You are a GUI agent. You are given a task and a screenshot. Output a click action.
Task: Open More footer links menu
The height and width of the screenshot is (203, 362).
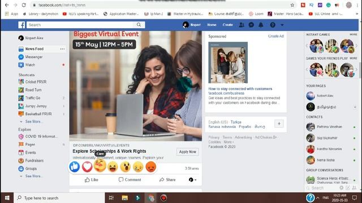pos(228,142)
